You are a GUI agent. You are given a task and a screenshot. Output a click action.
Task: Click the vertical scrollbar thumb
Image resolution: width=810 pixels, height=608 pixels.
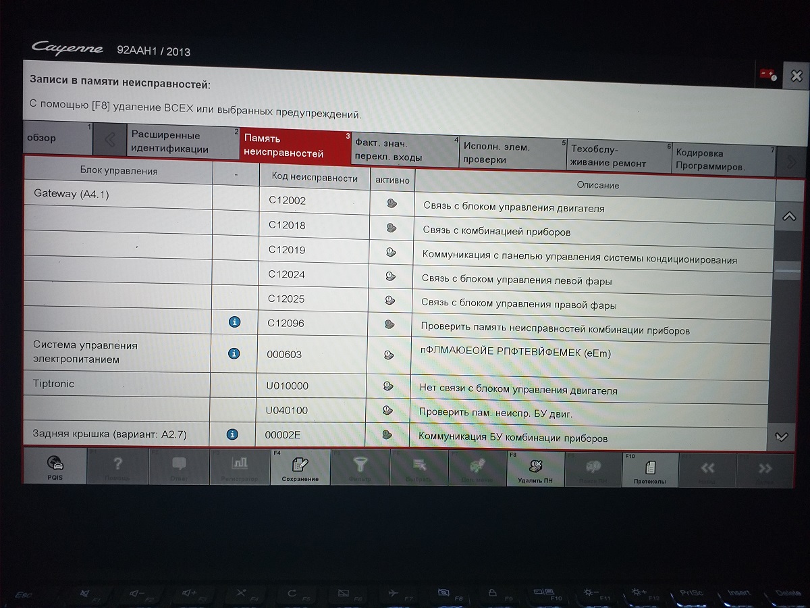coord(788,270)
